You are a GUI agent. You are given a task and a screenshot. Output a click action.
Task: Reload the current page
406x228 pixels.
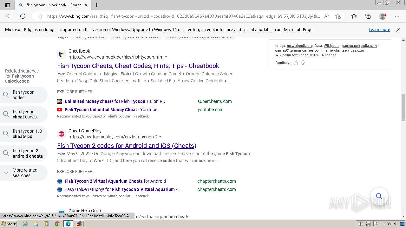(x=23, y=16)
